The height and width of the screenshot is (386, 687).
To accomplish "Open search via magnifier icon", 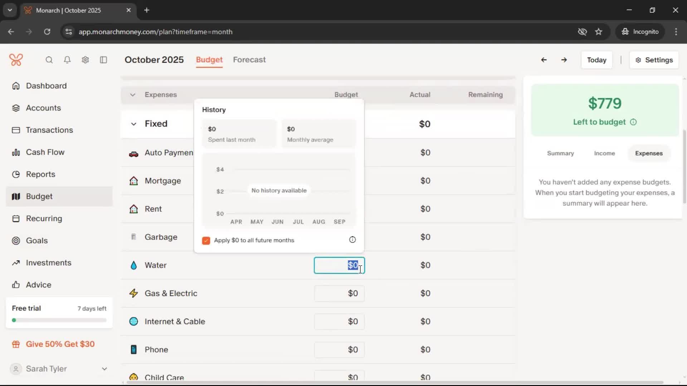I will coord(49,60).
